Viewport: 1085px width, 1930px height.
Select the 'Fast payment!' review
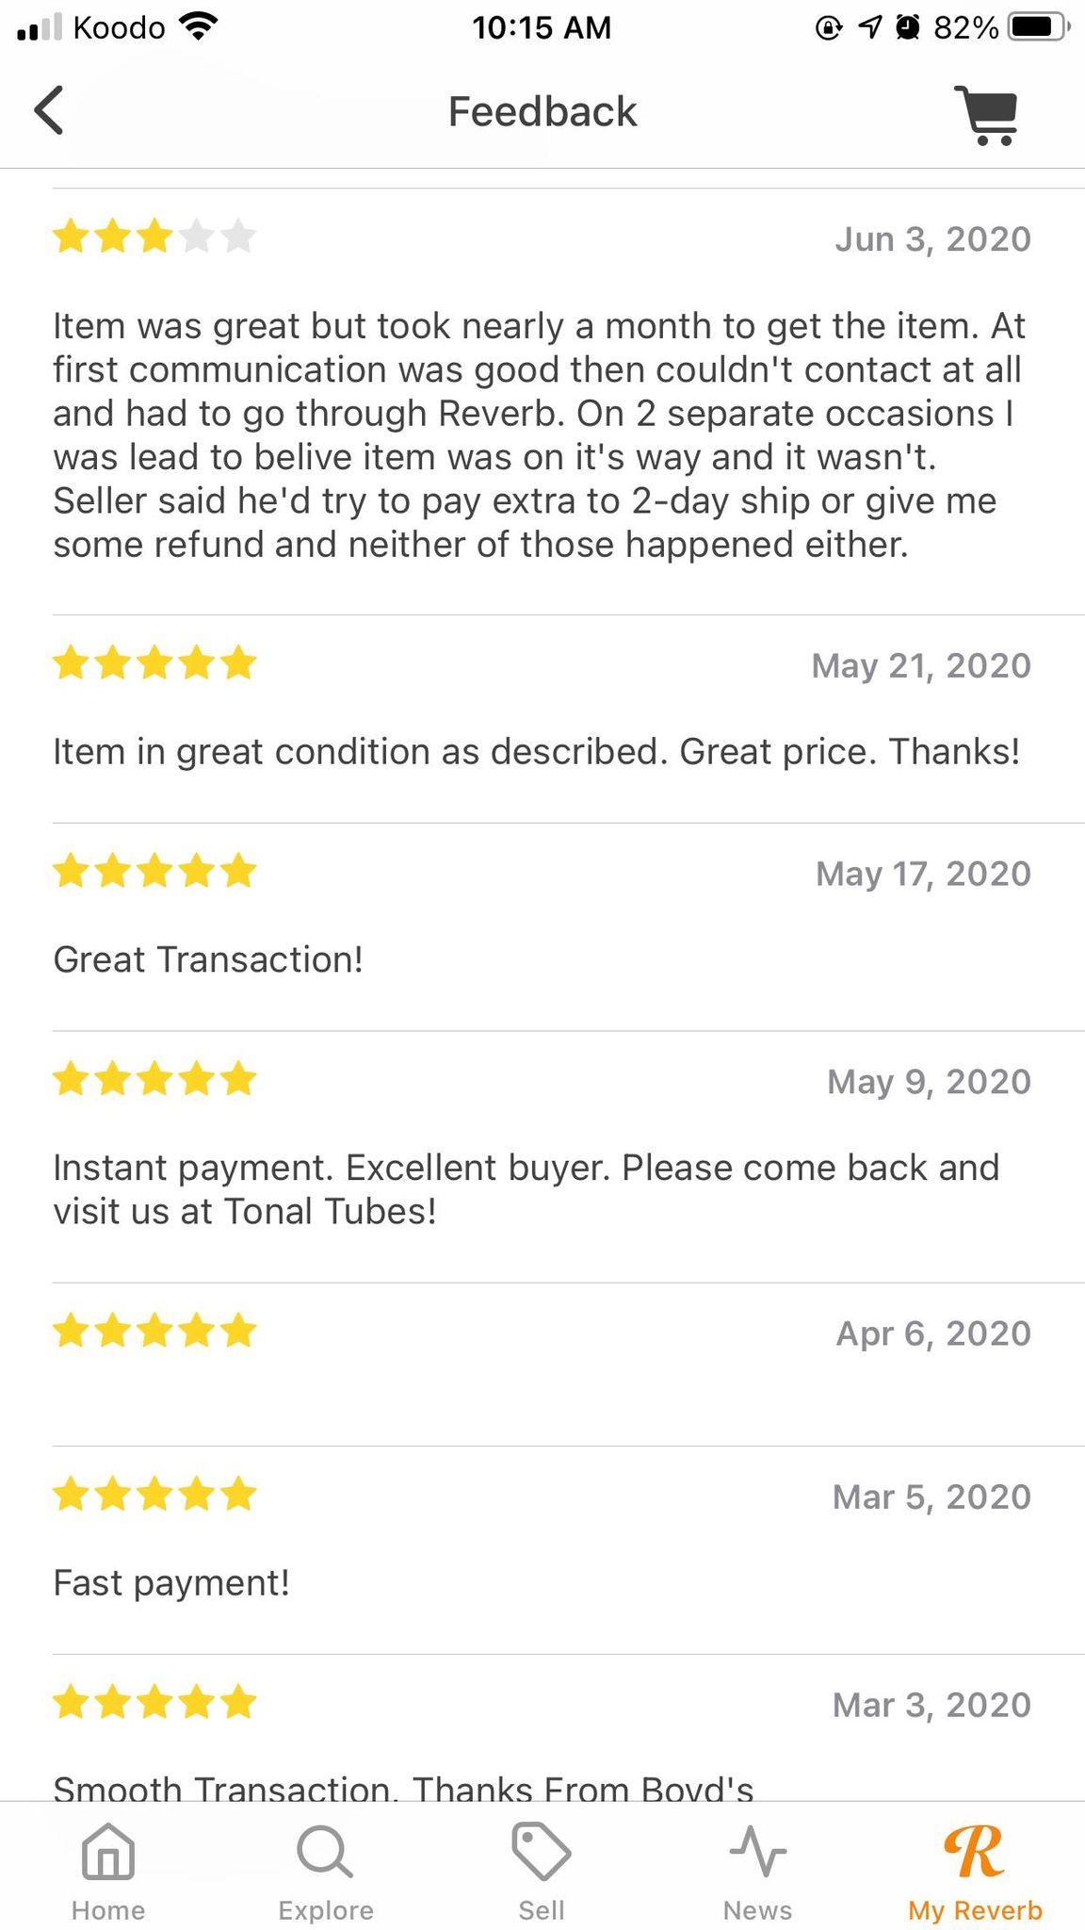click(x=171, y=1583)
